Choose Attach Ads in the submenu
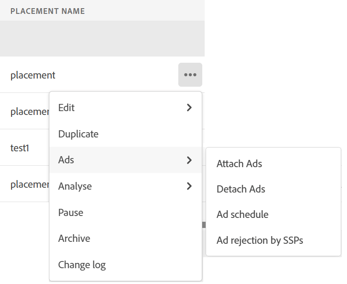The width and height of the screenshot is (347, 284). coord(239,164)
